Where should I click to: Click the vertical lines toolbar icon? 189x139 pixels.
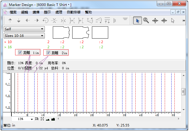coord(115,20)
